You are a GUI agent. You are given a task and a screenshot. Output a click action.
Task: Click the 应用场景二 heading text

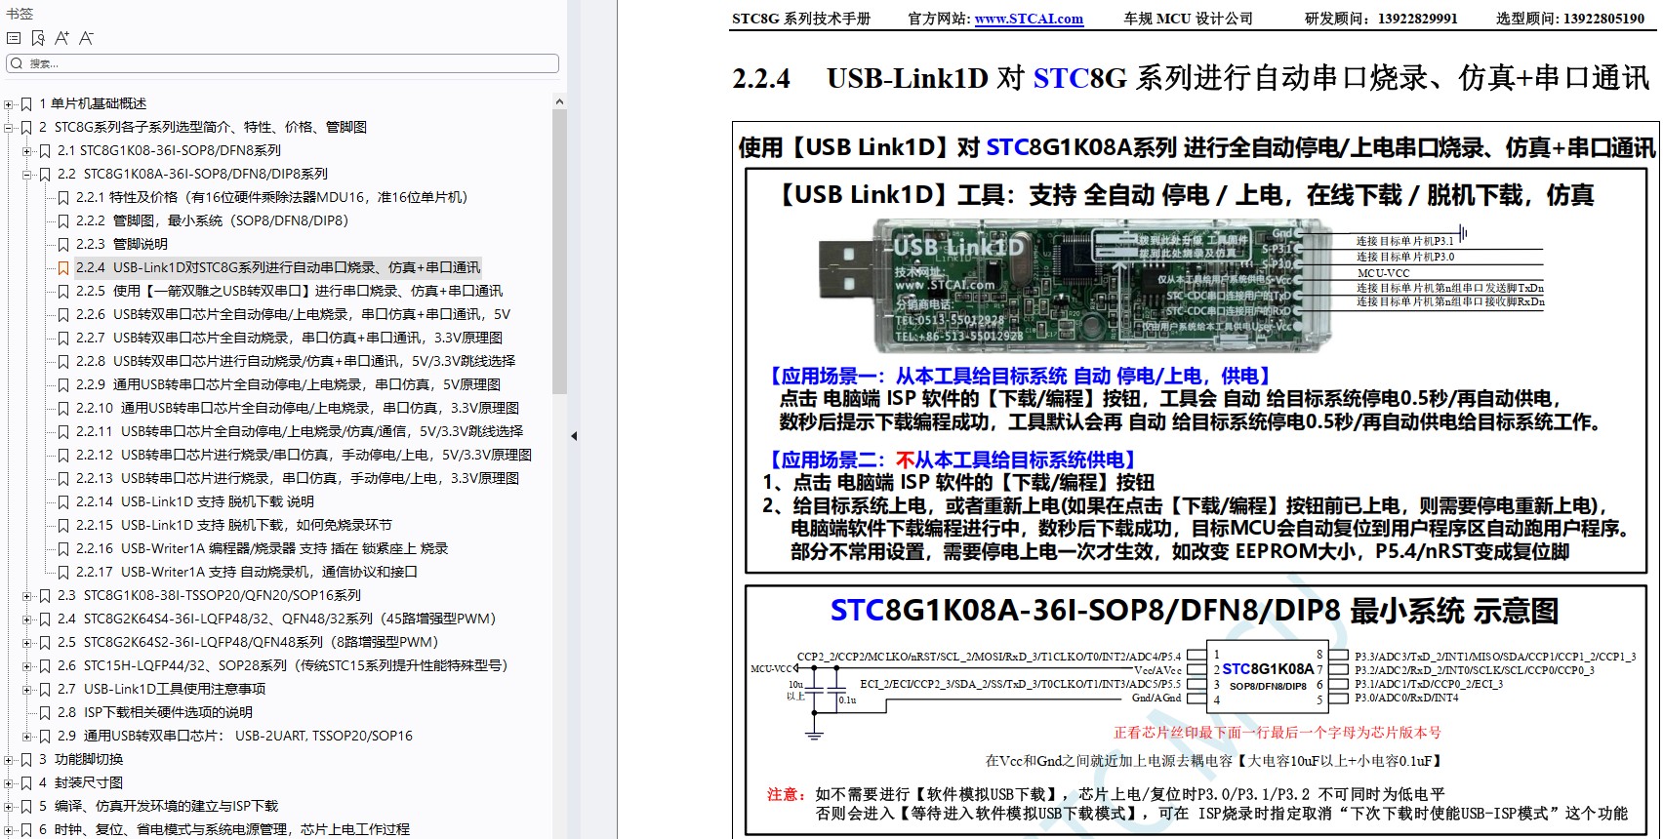click(954, 459)
